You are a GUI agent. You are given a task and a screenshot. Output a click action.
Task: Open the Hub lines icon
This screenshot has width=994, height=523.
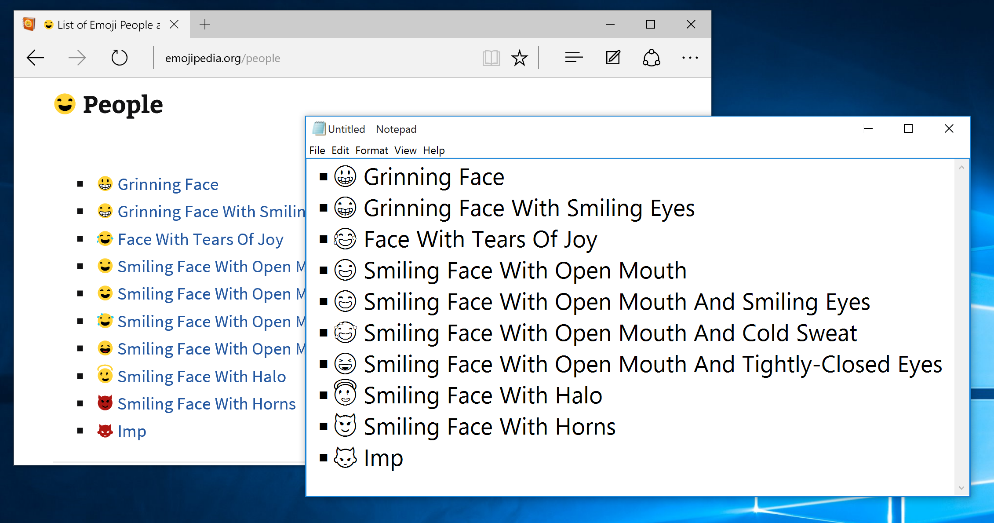pyautogui.click(x=574, y=58)
